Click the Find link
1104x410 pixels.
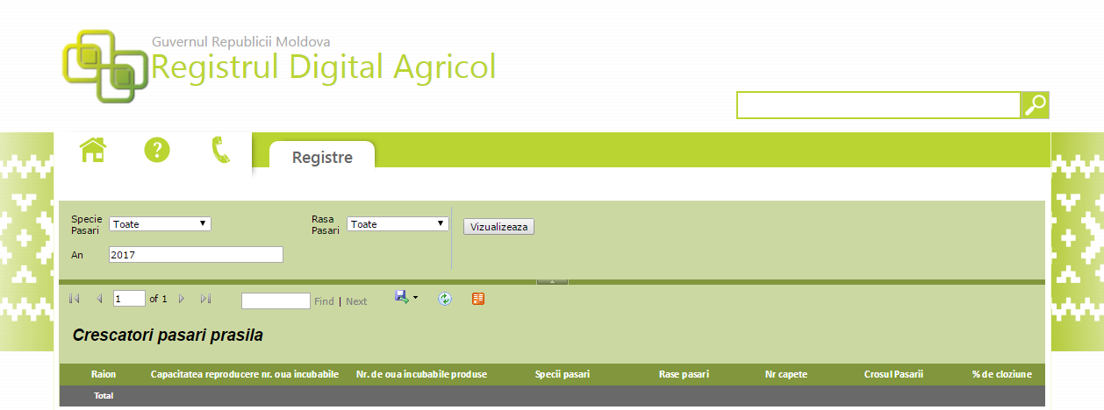tap(324, 301)
